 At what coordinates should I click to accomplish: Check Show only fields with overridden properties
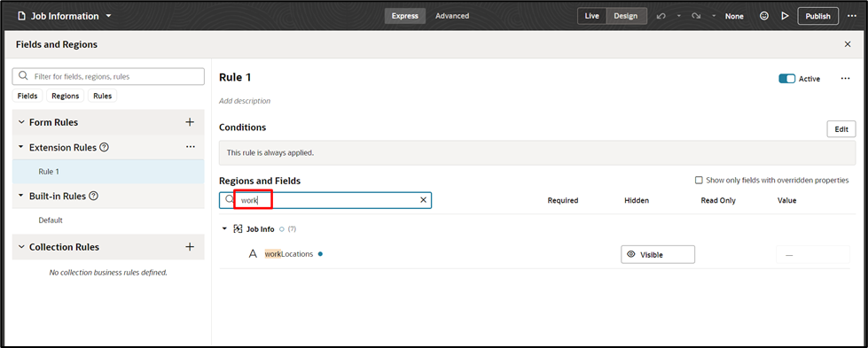(x=699, y=181)
